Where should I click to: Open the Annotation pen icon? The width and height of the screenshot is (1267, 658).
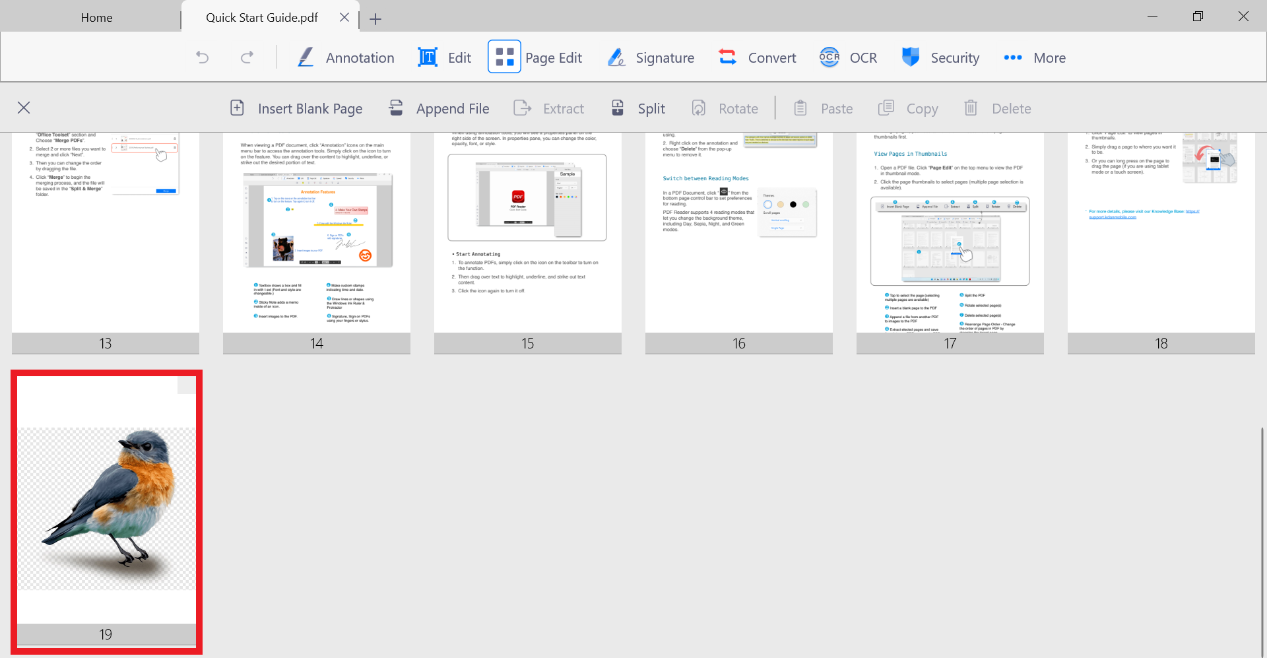306,57
